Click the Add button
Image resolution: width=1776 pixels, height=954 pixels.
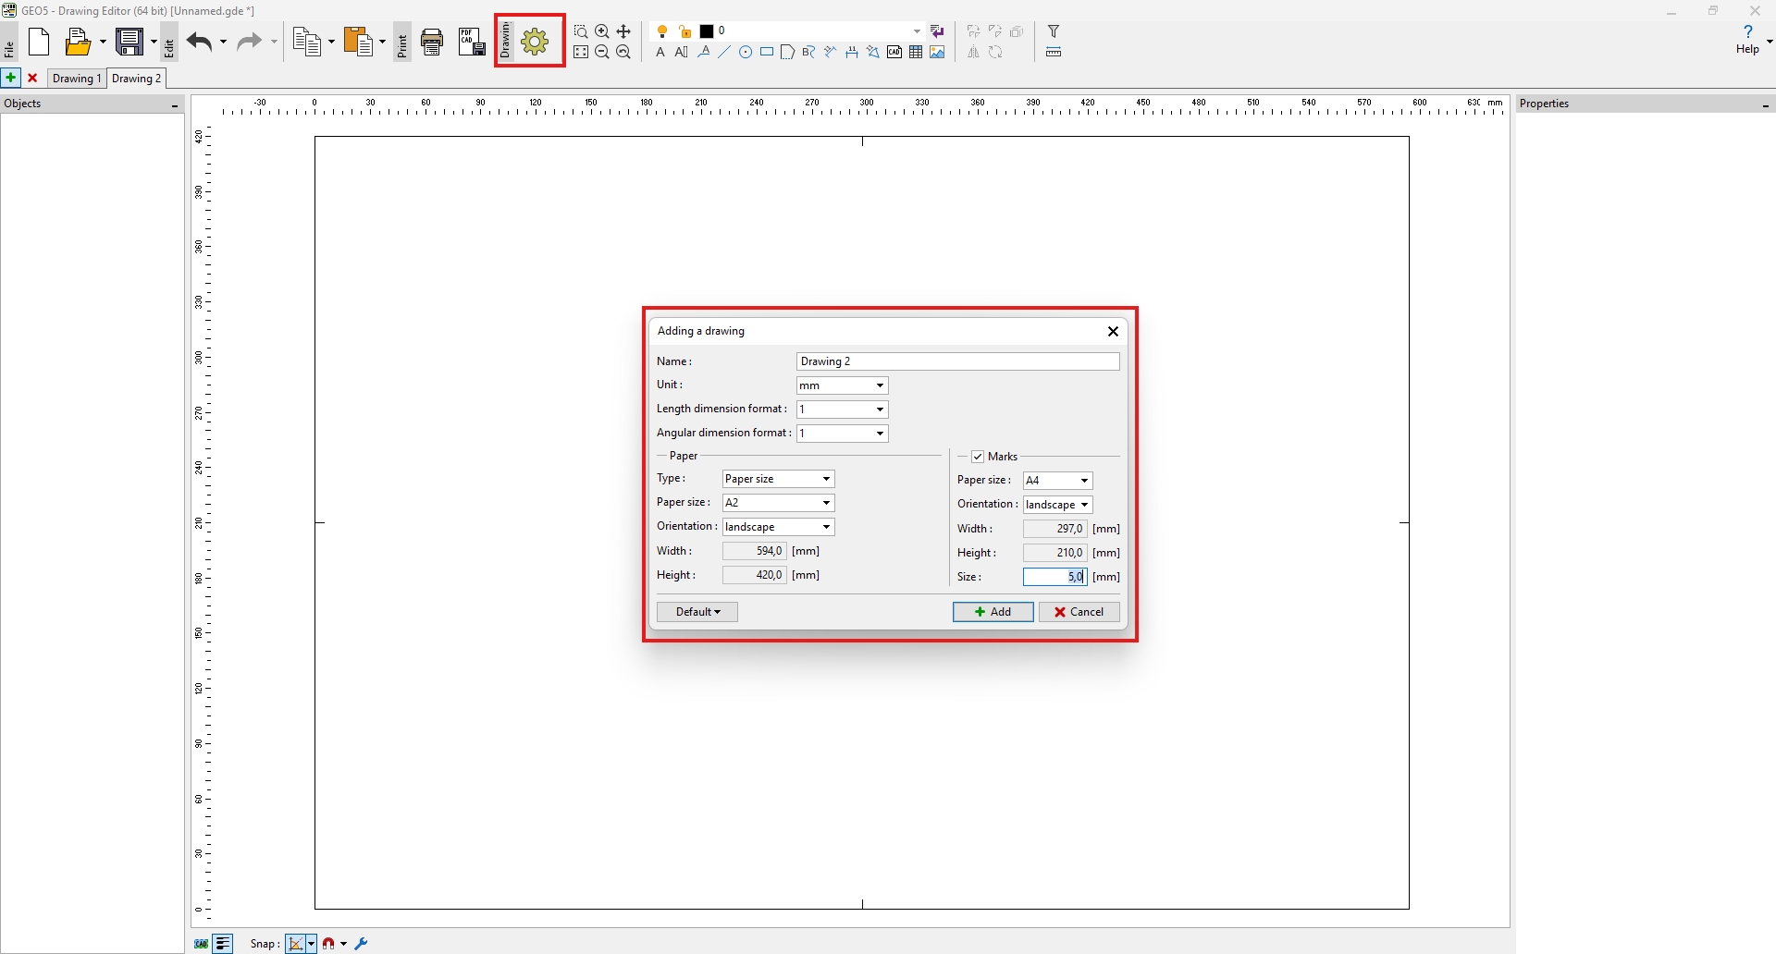pos(993,612)
